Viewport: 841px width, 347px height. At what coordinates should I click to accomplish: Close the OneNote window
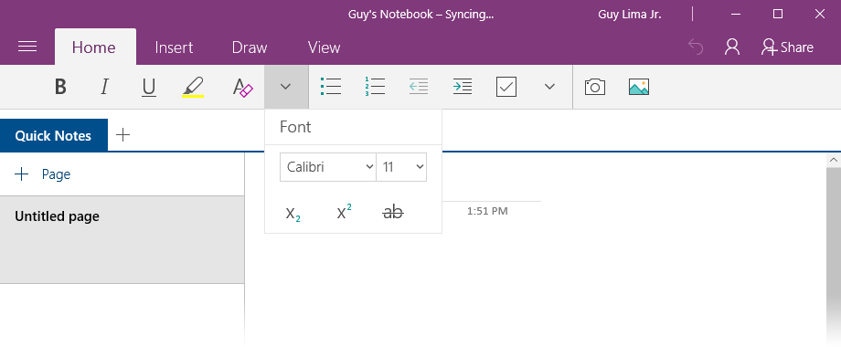tap(820, 15)
